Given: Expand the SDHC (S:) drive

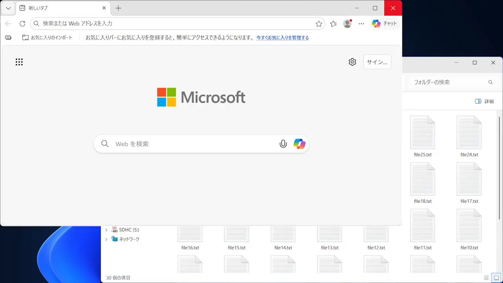Looking at the screenshot, I should click(106, 230).
